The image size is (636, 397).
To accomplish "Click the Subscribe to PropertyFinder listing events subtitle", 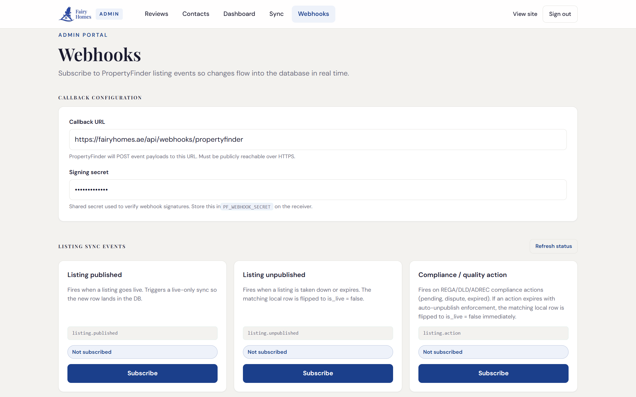I will [203, 73].
